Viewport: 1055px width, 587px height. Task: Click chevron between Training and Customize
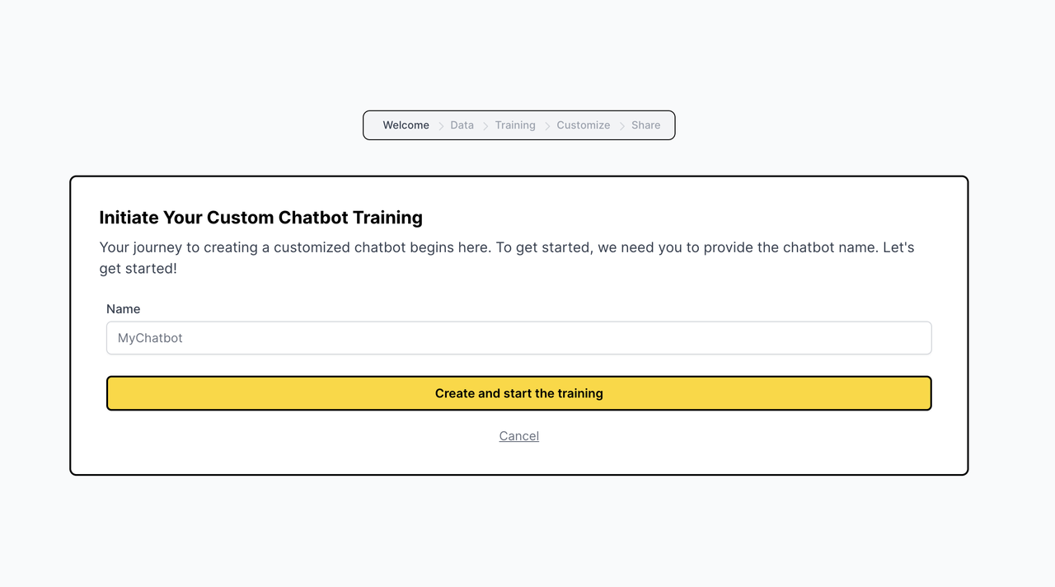tap(547, 126)
